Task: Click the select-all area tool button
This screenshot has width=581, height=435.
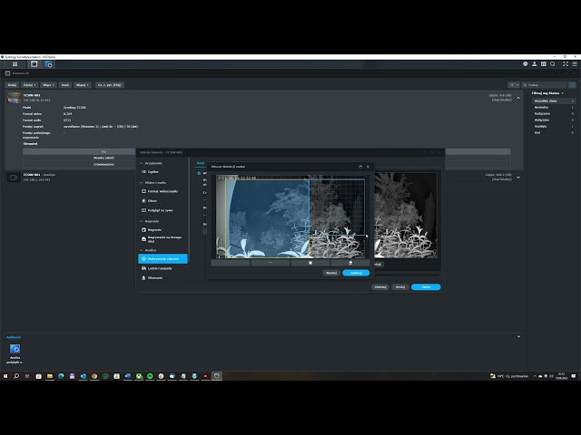Action: 310,263
